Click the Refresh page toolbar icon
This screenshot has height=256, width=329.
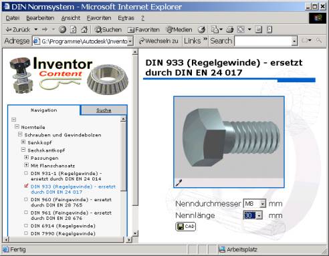[x=74, y=29]
